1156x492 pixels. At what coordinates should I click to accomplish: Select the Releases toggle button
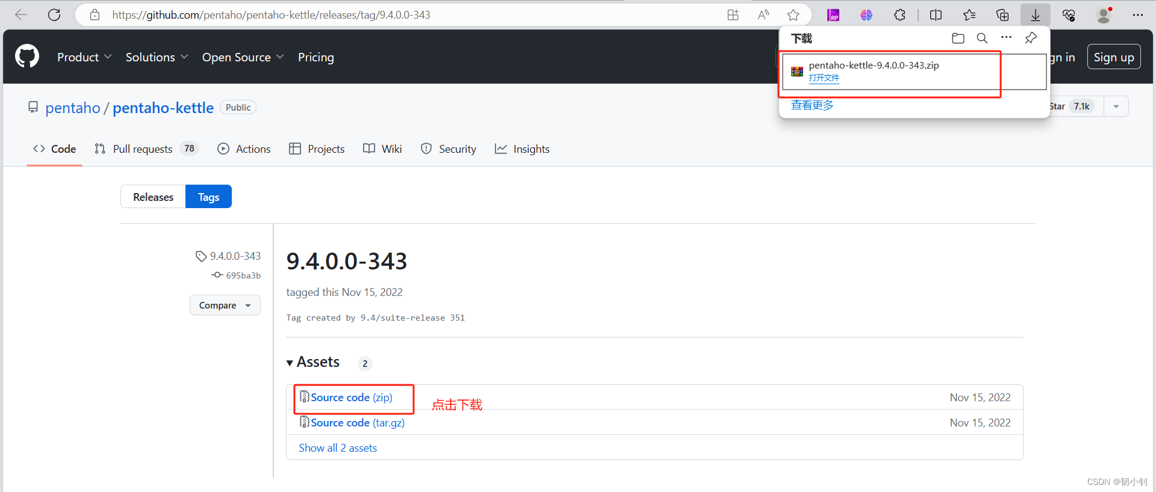(x=153, y=197)
